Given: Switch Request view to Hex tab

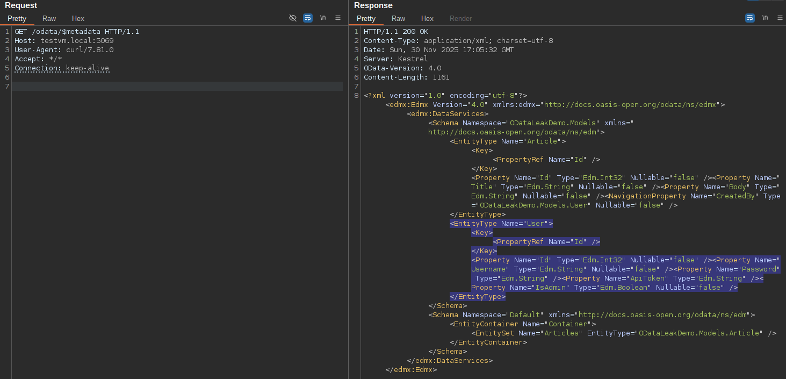Looking at the screenshot, I should [78, 18].
